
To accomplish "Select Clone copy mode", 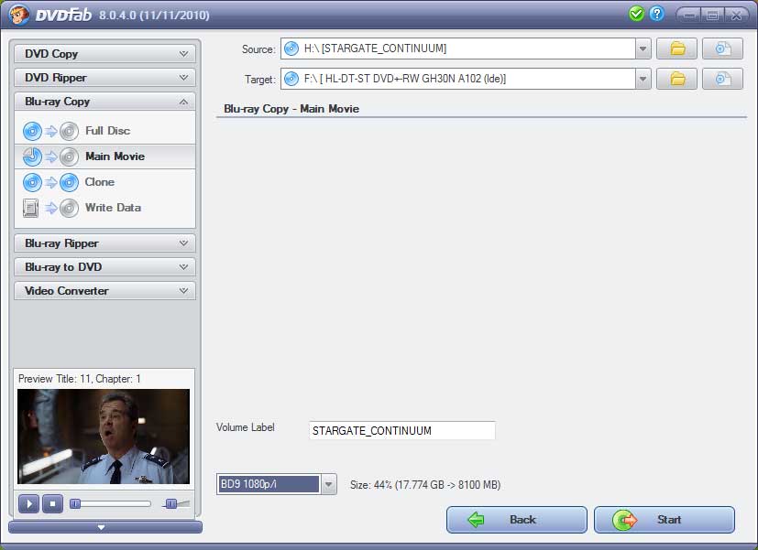I will (x=104, y=182).
